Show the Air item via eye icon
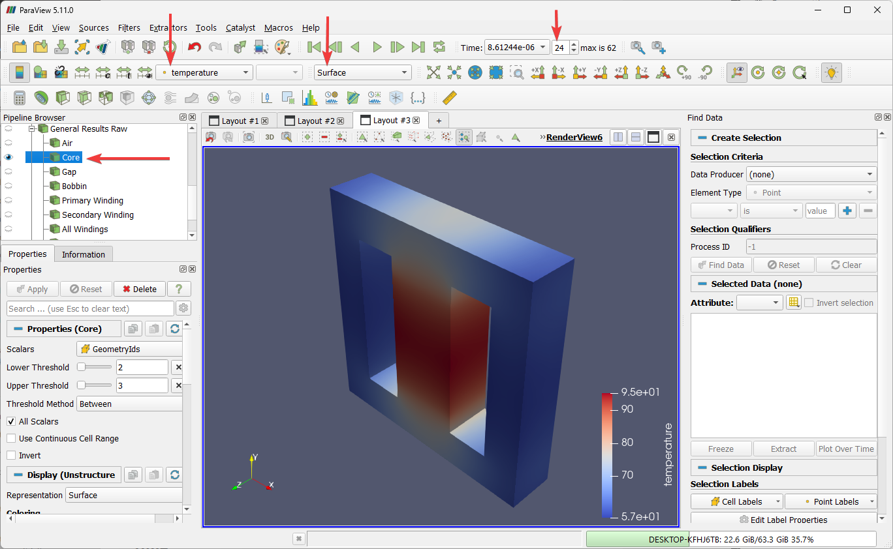The image size is (893, 549). click(8, 143)
